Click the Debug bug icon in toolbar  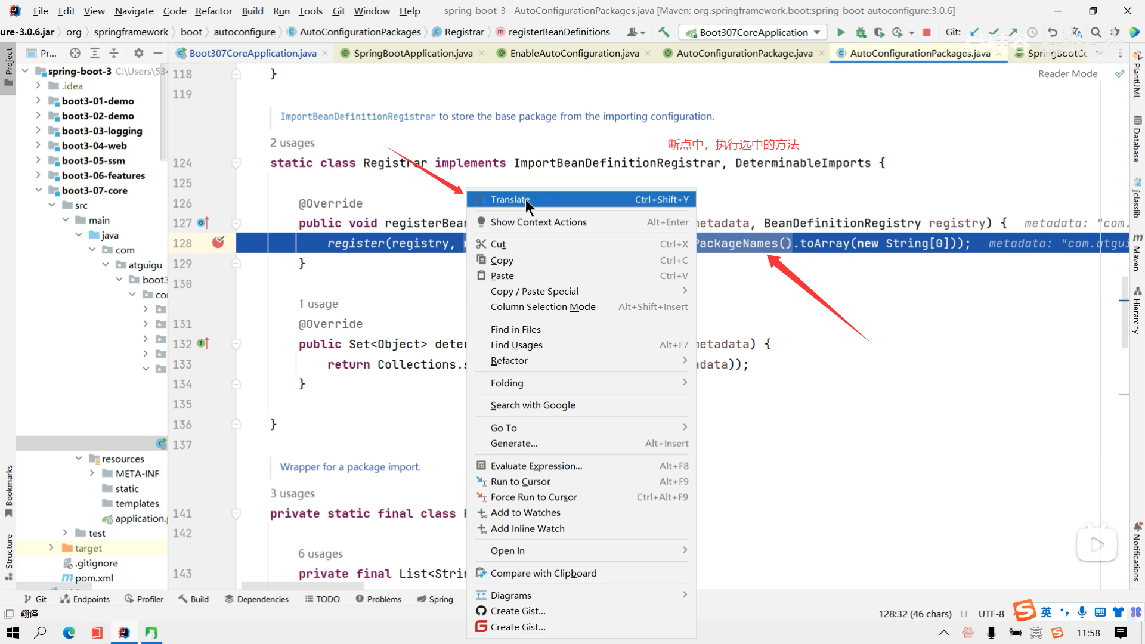pos(861,32)
